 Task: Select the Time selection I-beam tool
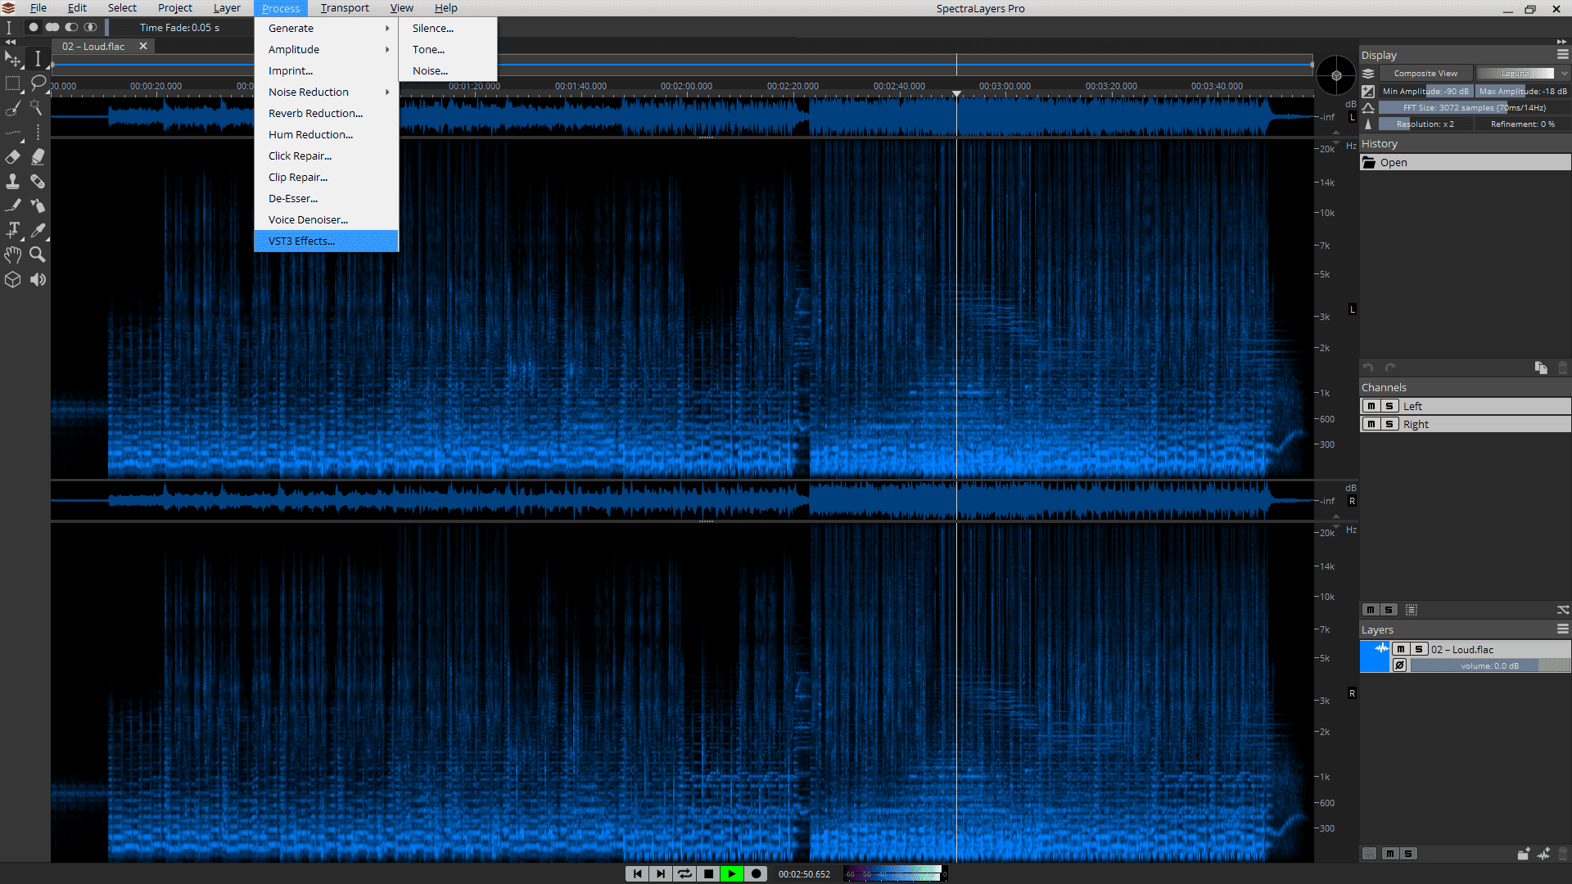38,59
